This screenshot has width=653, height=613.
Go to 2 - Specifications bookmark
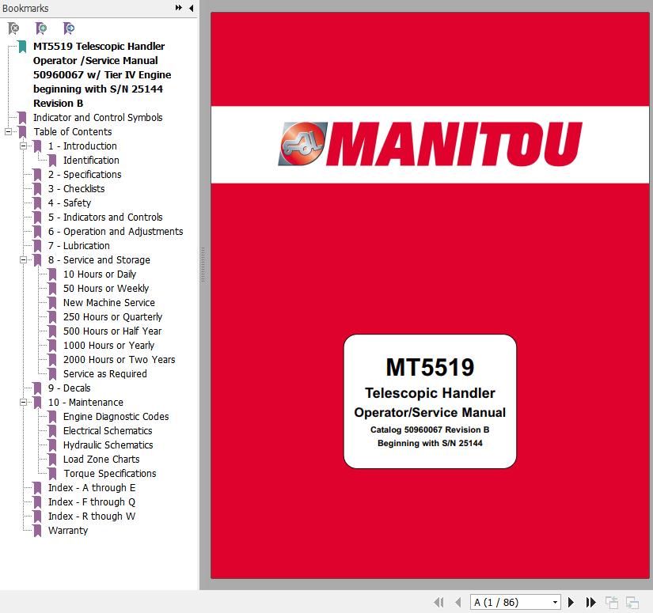85,174
